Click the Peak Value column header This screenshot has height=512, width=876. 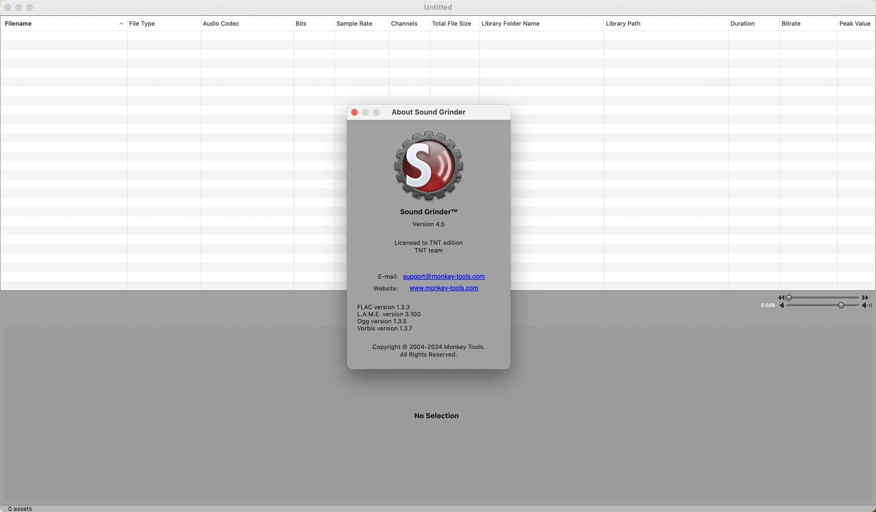(855, 24)
